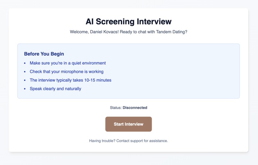Click 'Check that your microphone is working'
The width and height of the screenshot is (258, 165).
click(x=67, y=72)
